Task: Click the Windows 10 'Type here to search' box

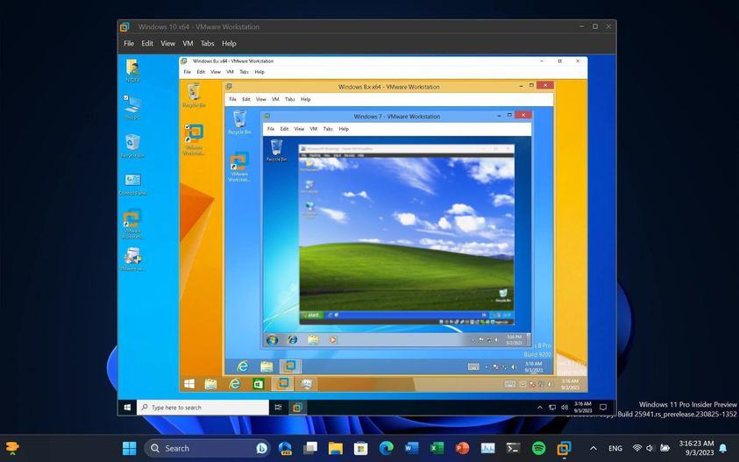Action: [203, 408]
